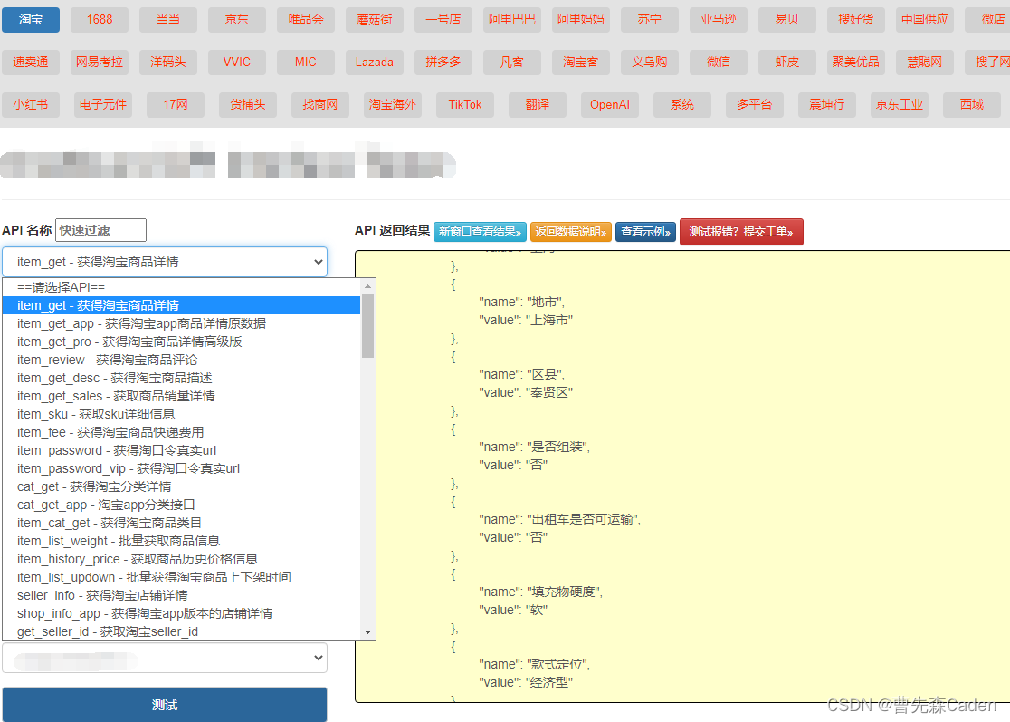Open the 易贝 platform tab

pyautogui.click(x=787, y=19)
